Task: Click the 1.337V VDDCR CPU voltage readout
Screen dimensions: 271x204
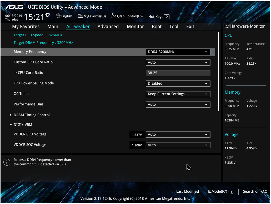Action: (x=137, y=135)
